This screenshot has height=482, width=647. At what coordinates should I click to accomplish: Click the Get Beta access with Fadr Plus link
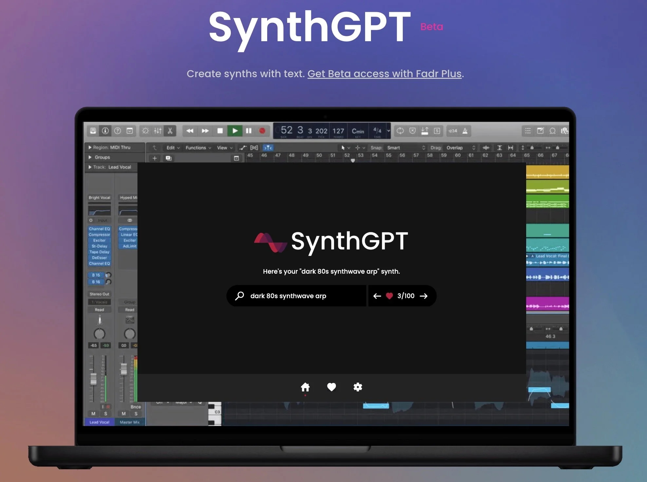click(384, 74)
